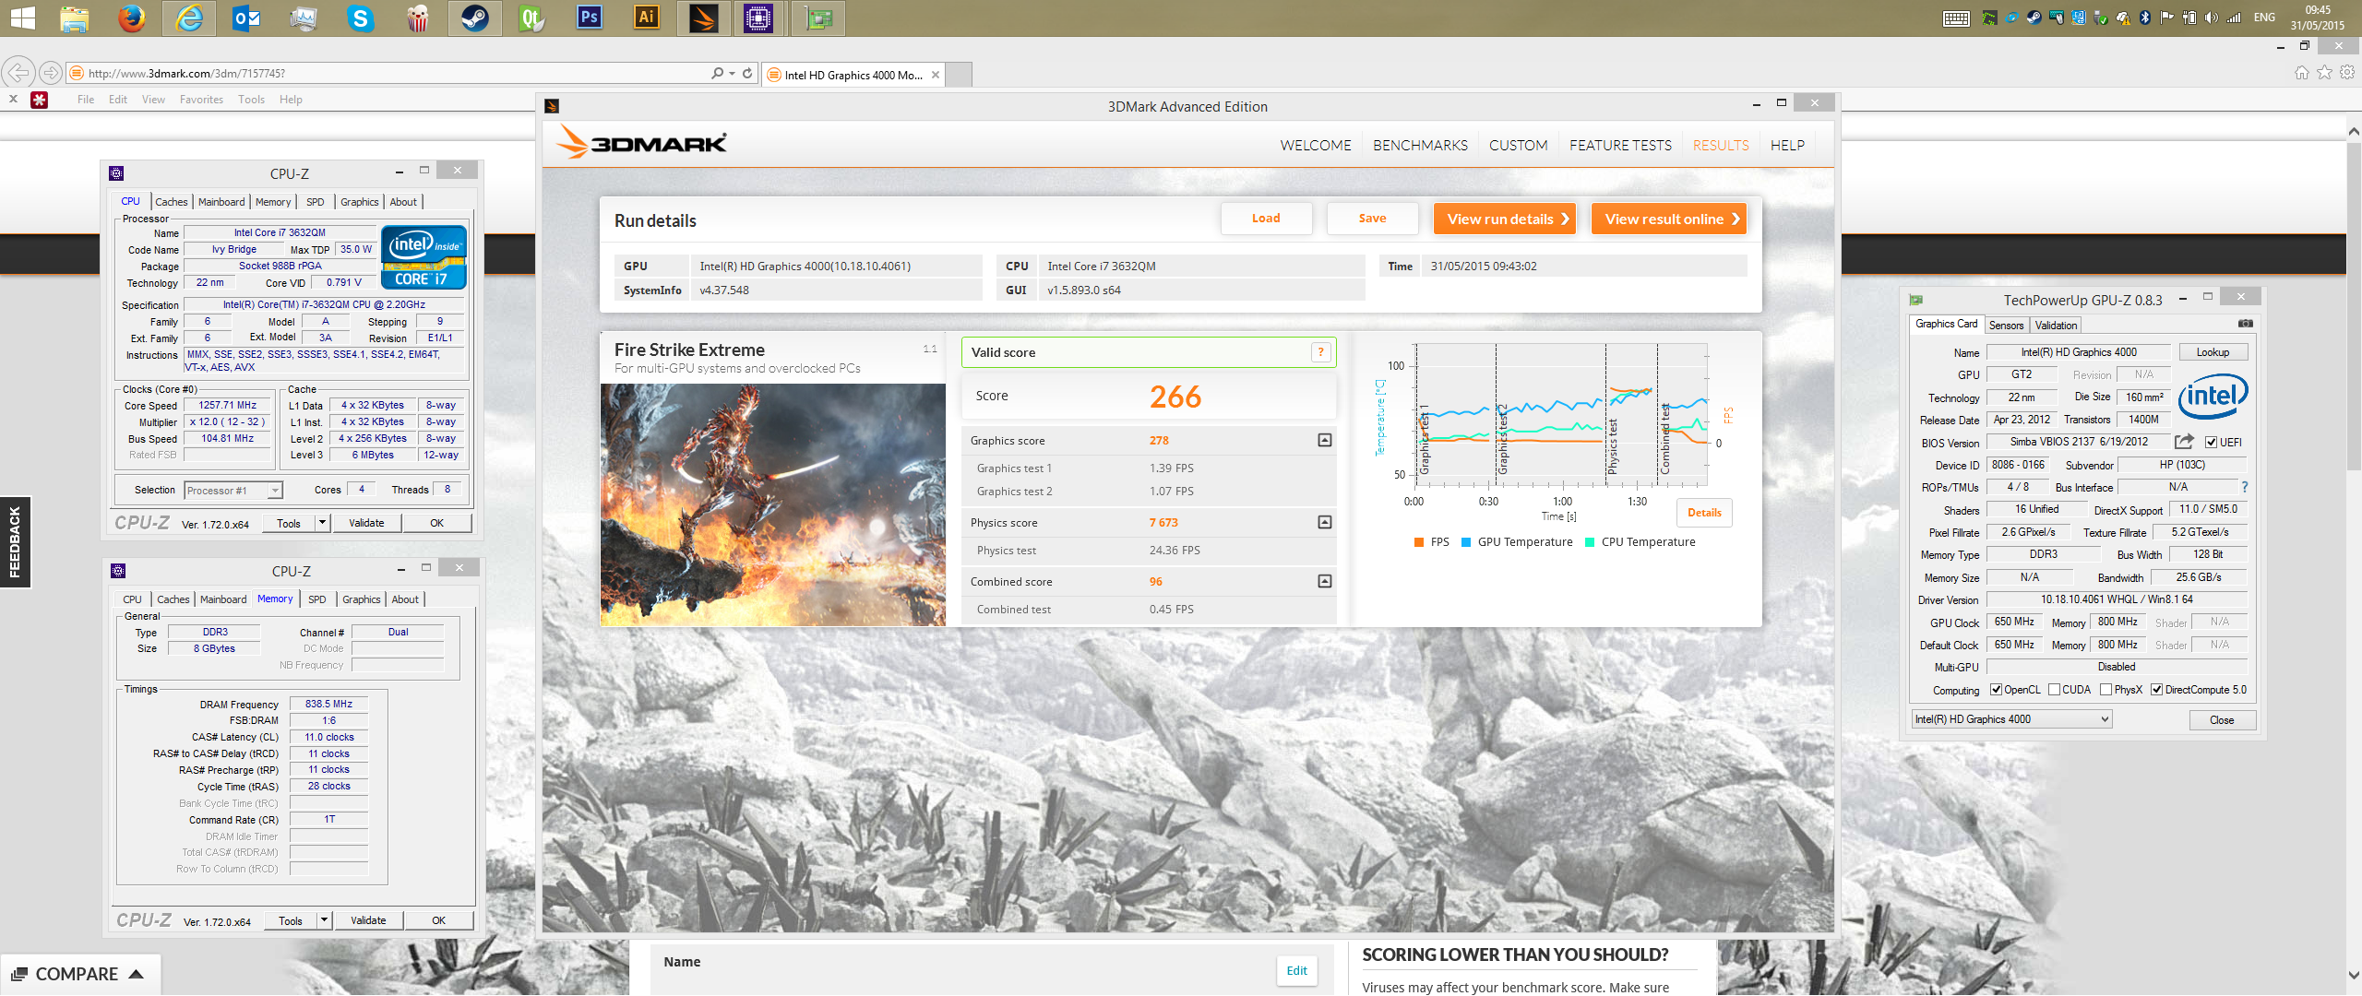The image size is (2362, 996).
Task: Open File Explorer from the taskbar
Action: (75, 18)
